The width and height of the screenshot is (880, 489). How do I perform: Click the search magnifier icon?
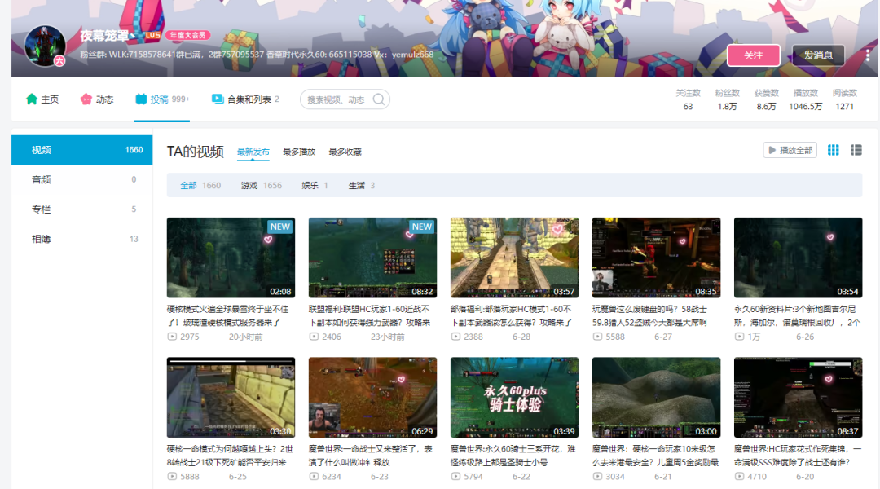[x=379, y=99]
